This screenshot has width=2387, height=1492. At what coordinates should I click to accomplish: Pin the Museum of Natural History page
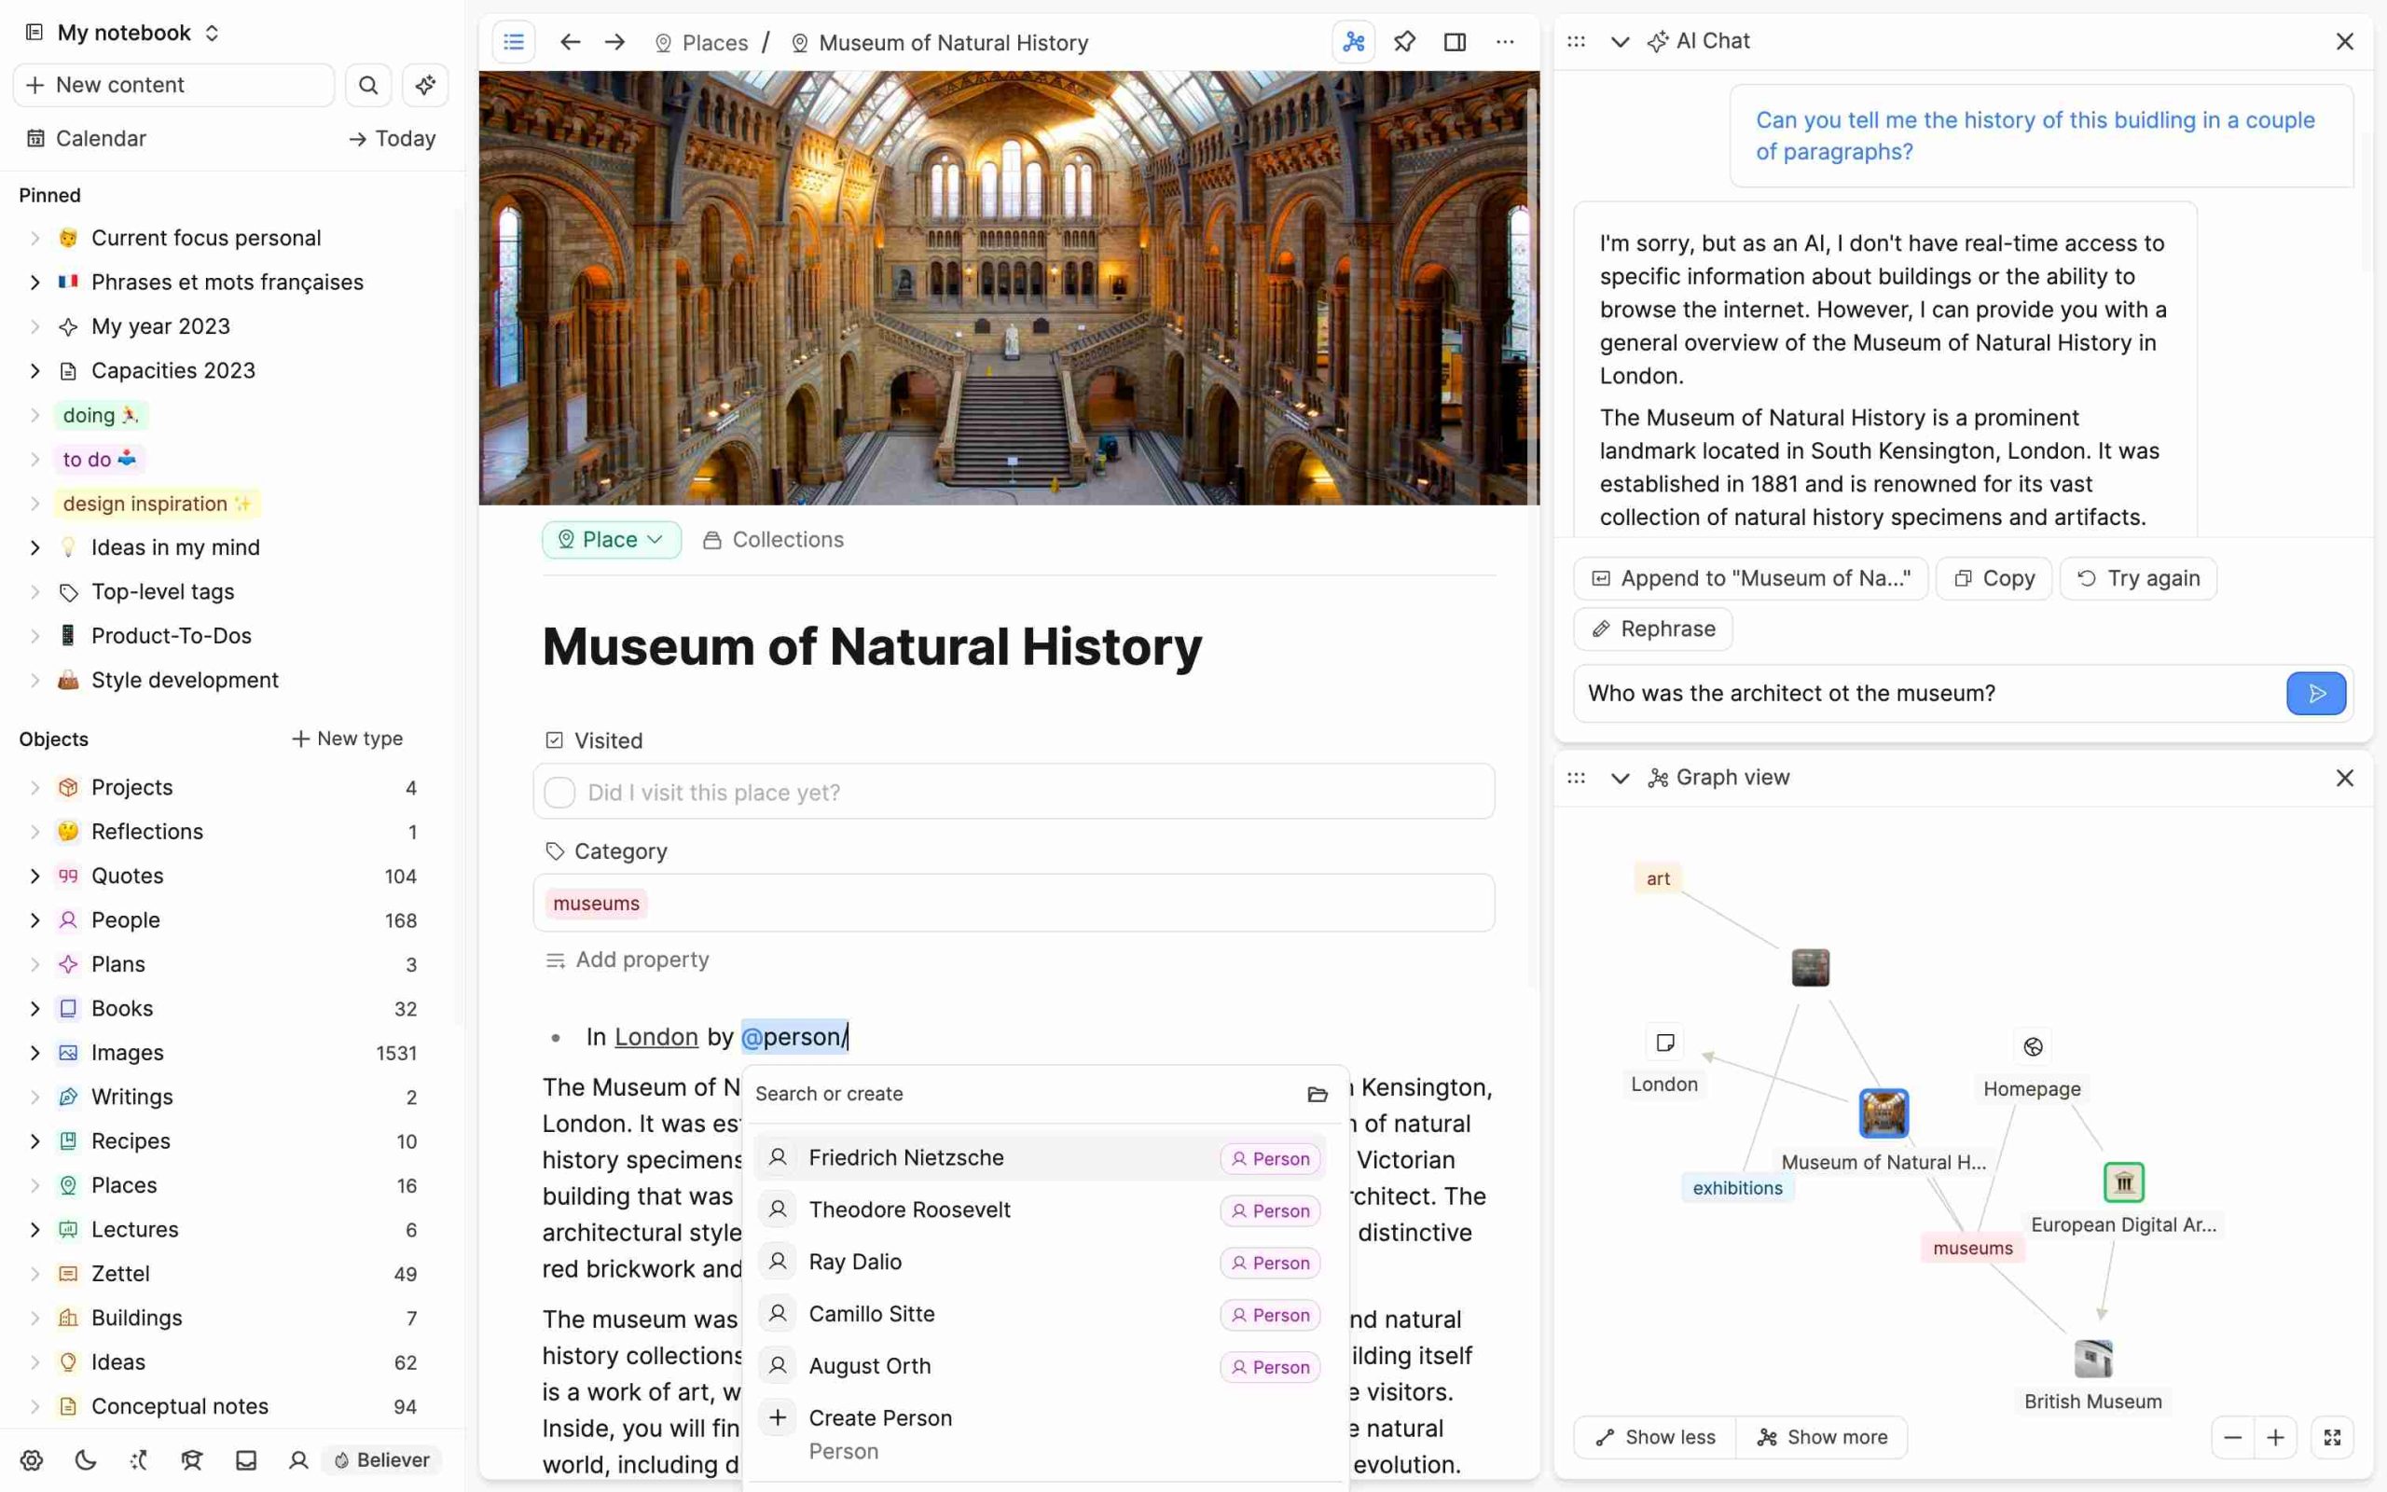pos(1404,41)
